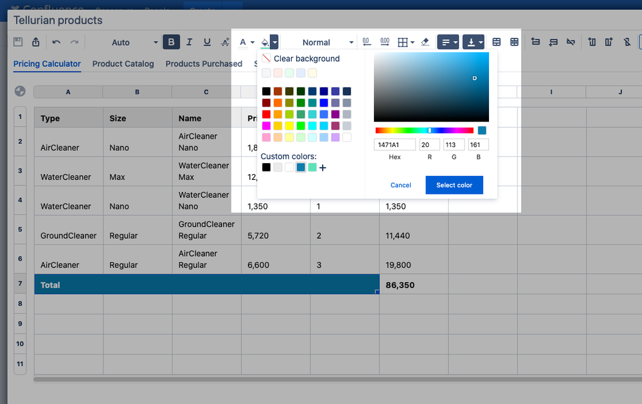This screenshot has width=642, height=404.
Task: Click the color gradient picker marker
Action: (x=474, y=78)
